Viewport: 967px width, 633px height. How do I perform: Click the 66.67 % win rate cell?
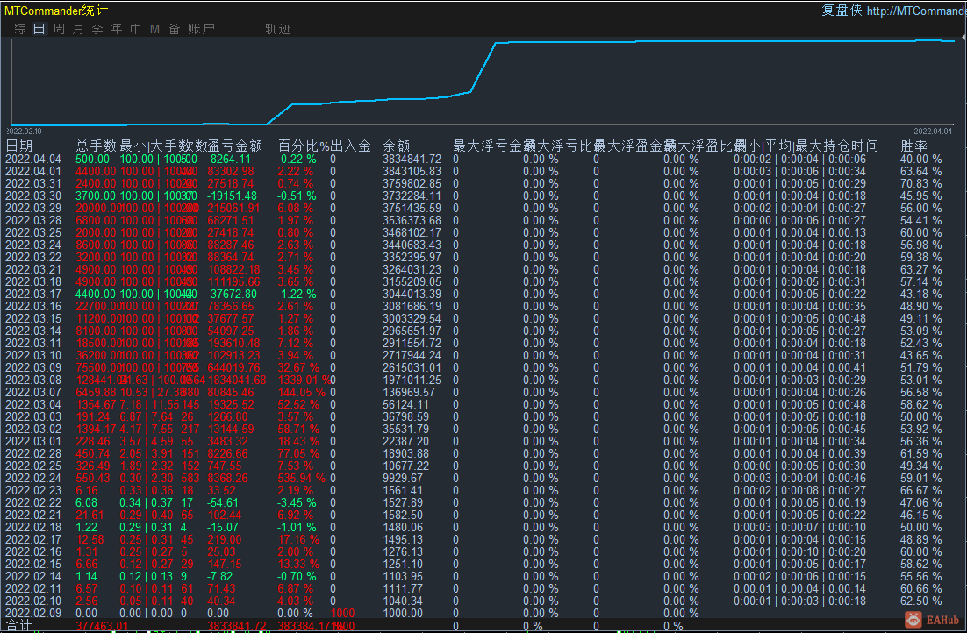tap(920, 491)
